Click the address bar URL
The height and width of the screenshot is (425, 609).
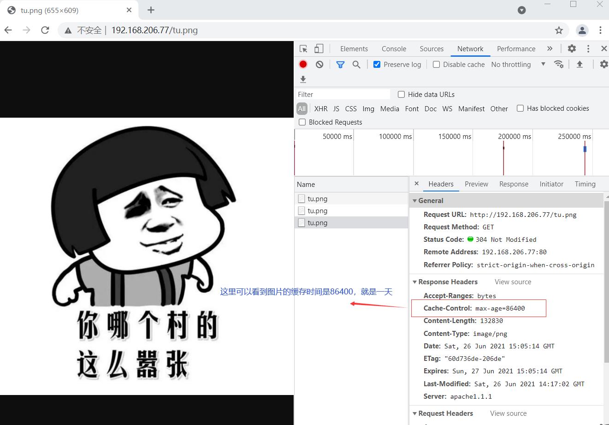click(x=154, y=30)
